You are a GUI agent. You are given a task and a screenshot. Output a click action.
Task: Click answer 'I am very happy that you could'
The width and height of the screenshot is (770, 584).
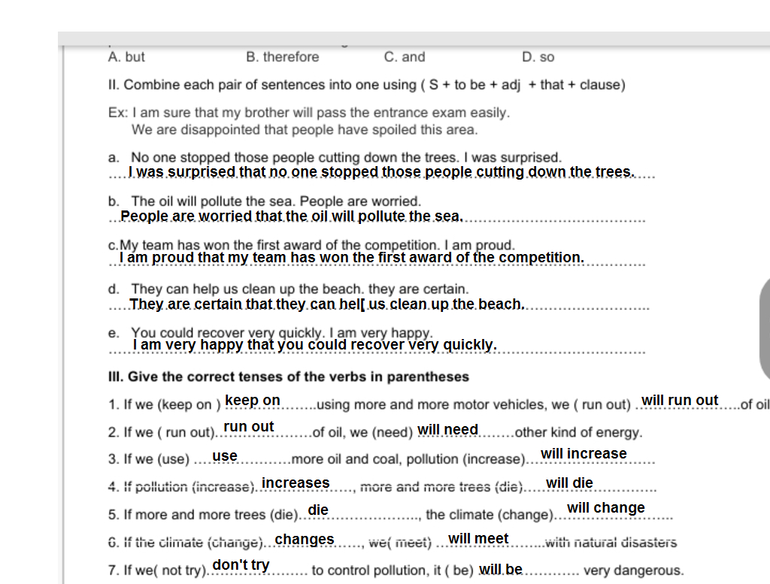(x=315, y=345)
